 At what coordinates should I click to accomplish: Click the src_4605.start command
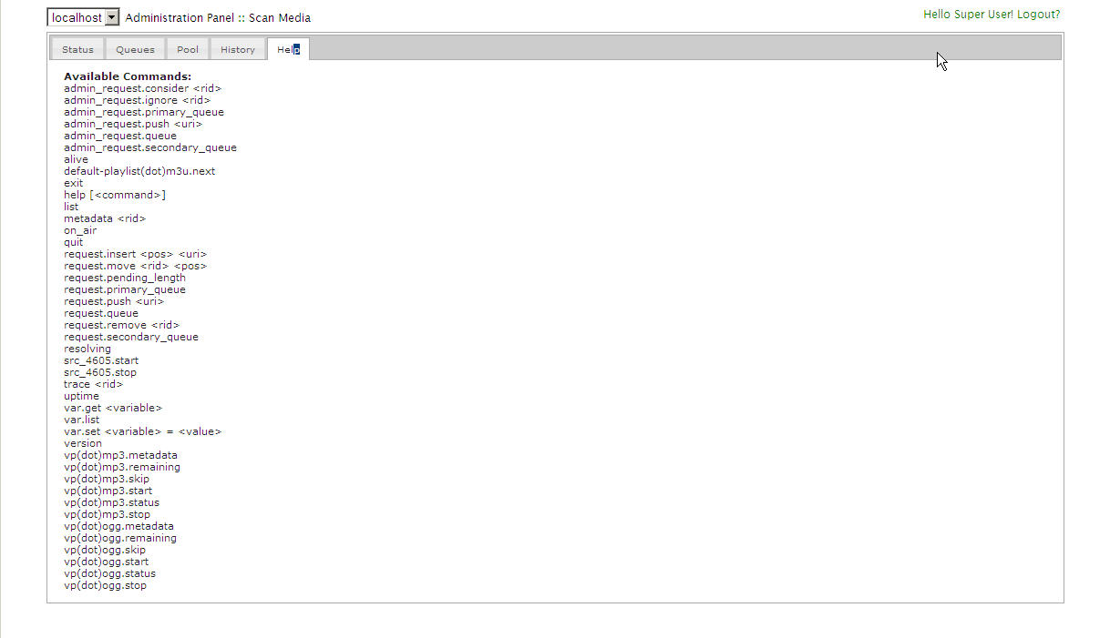click(x=101, y=360)
